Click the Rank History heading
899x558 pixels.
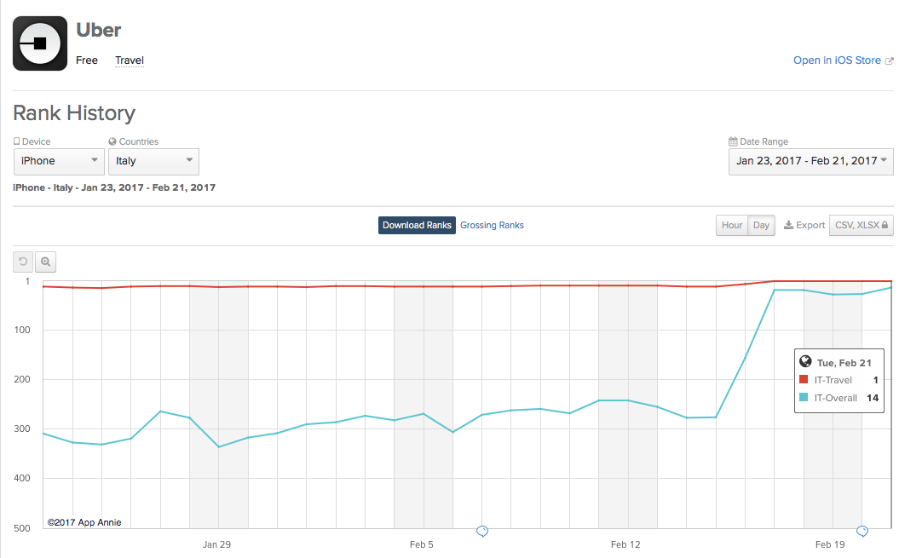[74, 113]
